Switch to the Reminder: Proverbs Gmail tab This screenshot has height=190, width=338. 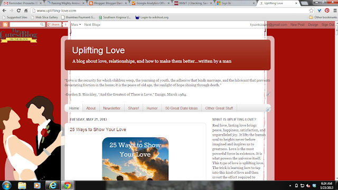(x=22, y=3)
